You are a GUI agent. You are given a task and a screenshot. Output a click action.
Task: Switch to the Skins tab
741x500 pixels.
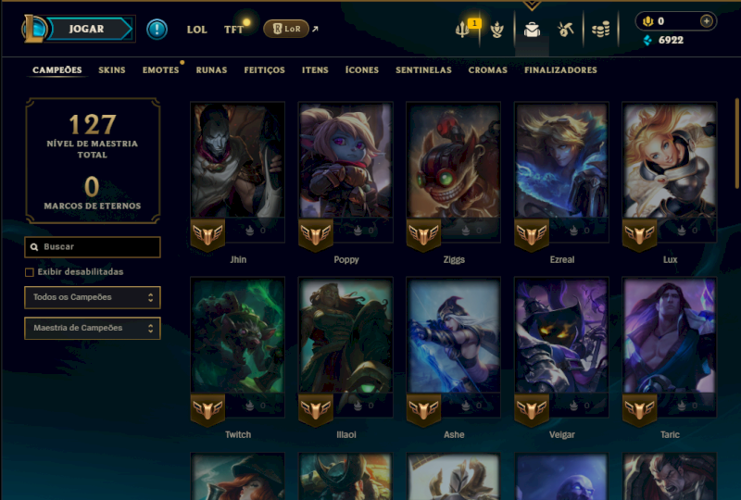(112, 70)
